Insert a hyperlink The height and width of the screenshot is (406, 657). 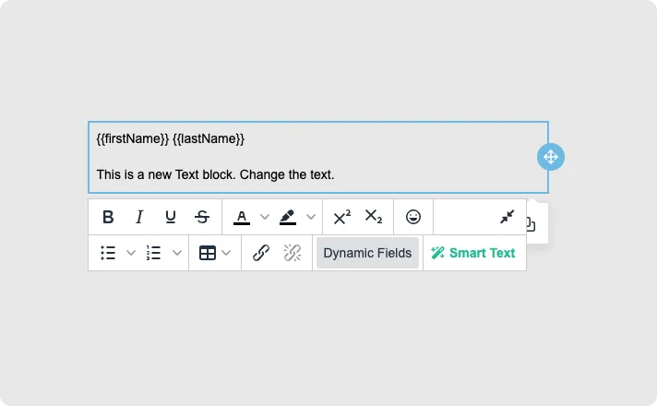coord(261,253)
